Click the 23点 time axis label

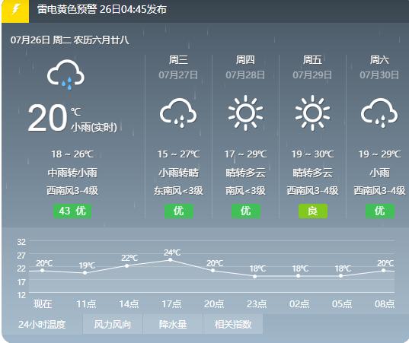pyautogui.click(x=257, y=304)
